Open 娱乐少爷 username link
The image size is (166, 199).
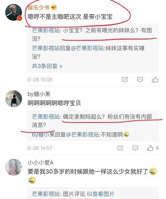pyautogui.click(x=39, y=8)
